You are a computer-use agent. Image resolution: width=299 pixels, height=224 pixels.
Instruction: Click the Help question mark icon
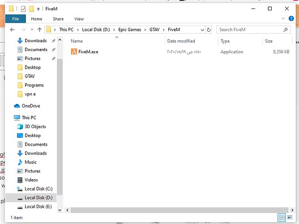pyautogui.click(x=291, y=19)
